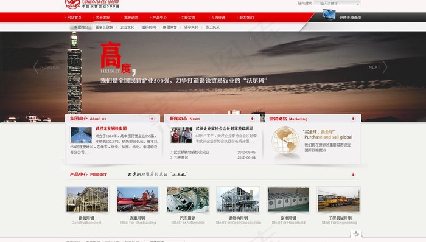Image resolution: width=426 pixels, height=242 pixels.
Task: Open the Construction steel product thumbnail
Action: [87, 199]
